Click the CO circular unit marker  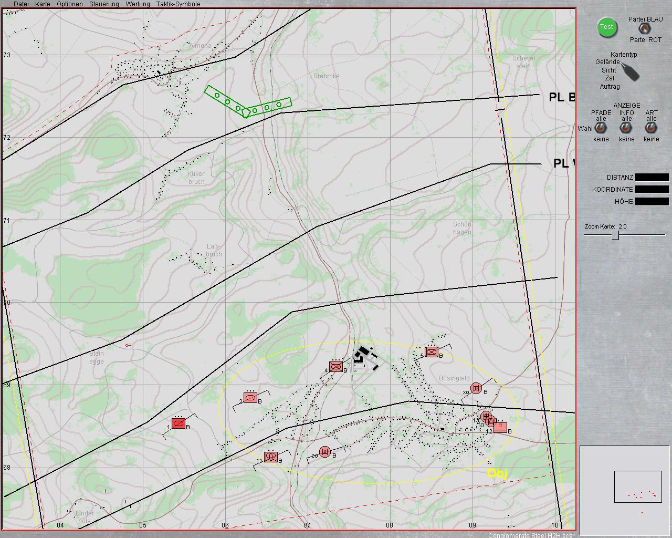(x=325, y=451)
